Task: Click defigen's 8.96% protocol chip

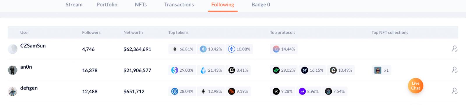Action: pos(309,91)
